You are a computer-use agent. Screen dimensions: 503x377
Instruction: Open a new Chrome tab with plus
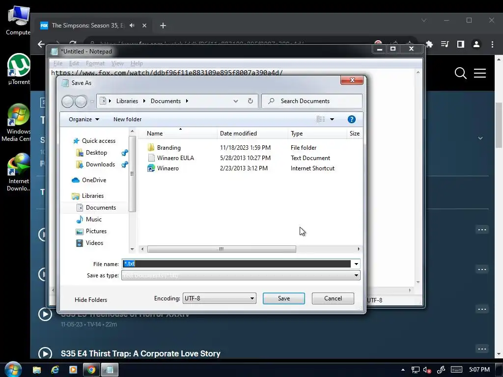pos(163,26)
